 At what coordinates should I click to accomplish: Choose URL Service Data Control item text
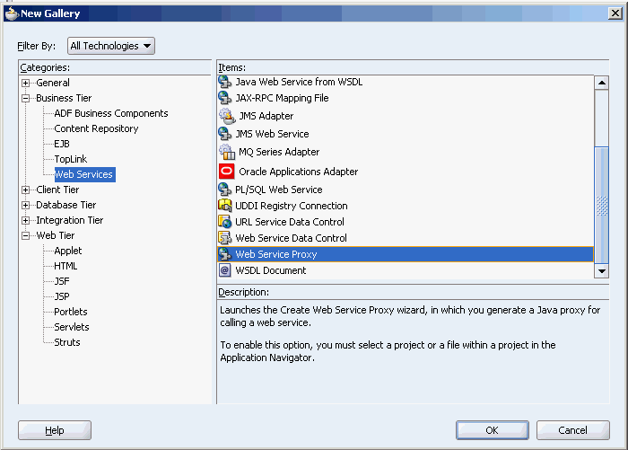[290, 222]
